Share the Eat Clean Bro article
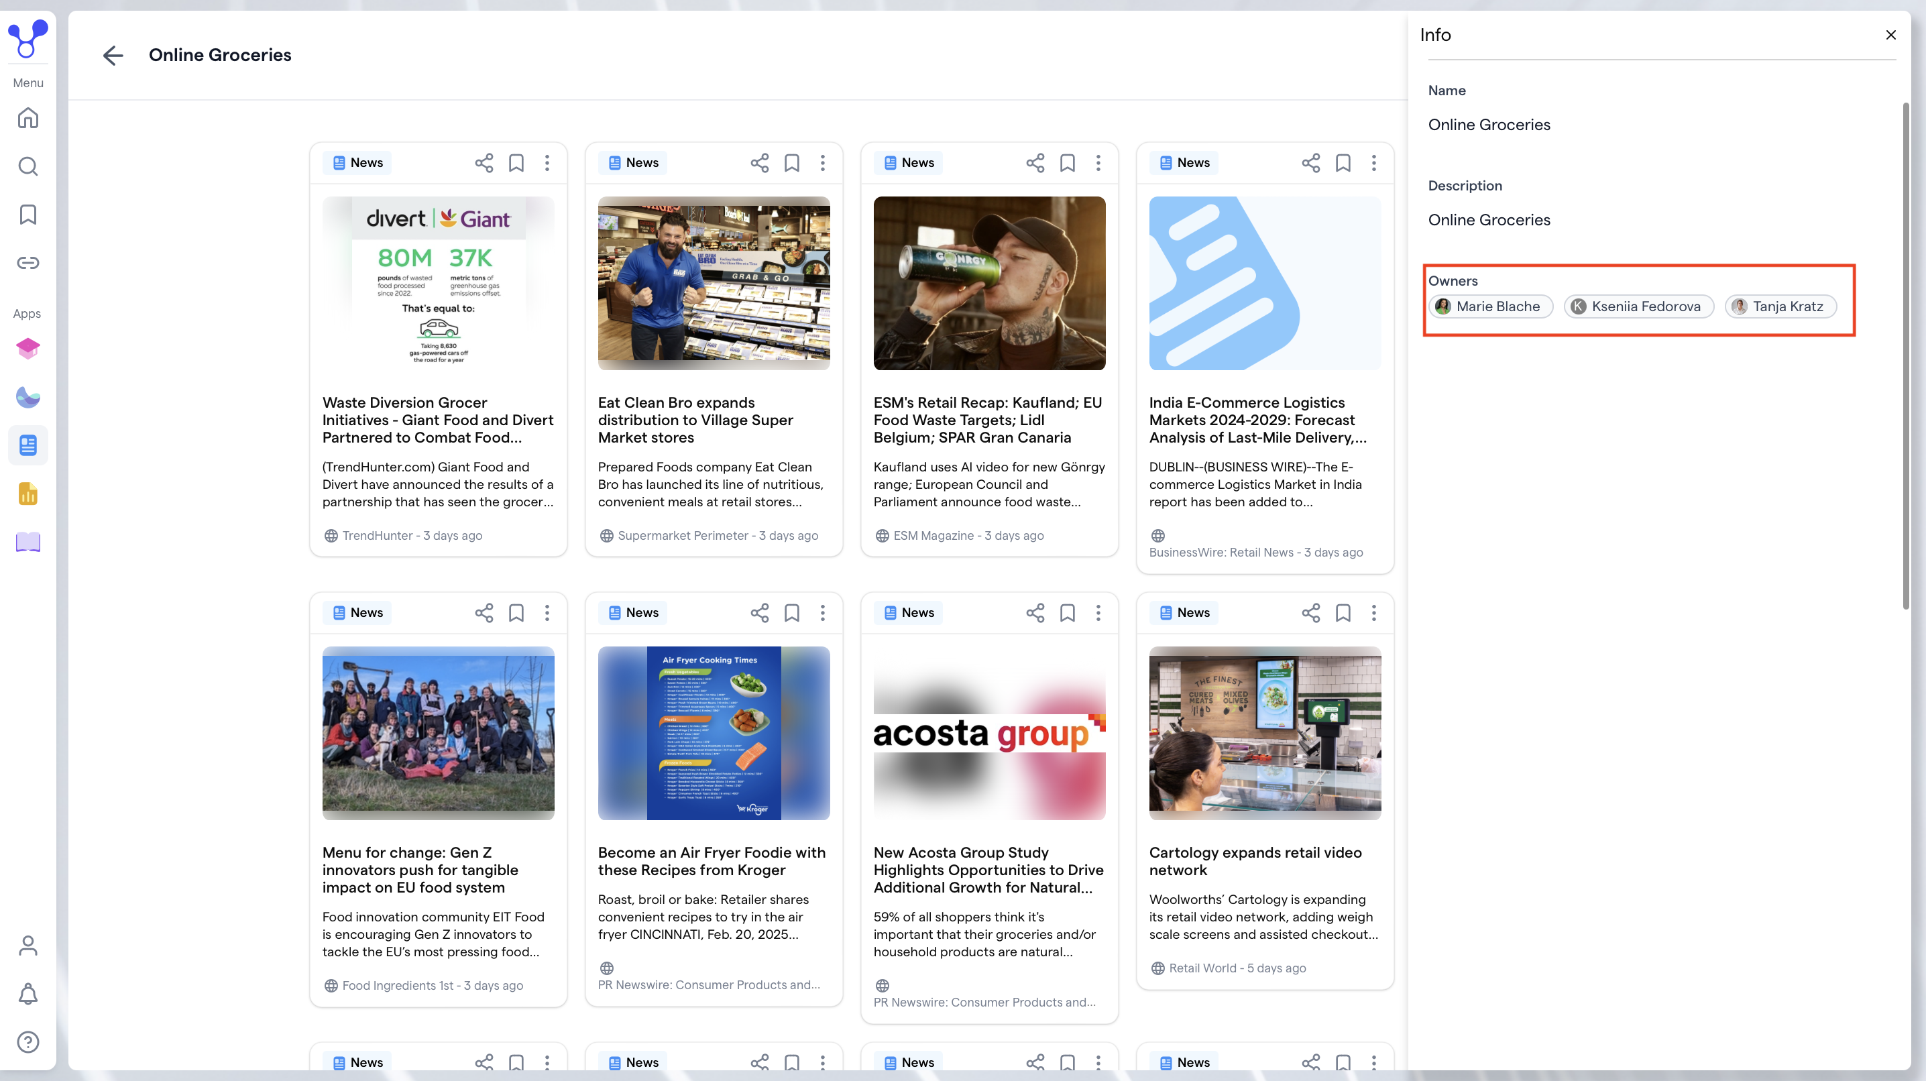 click(x=760, y=163)
